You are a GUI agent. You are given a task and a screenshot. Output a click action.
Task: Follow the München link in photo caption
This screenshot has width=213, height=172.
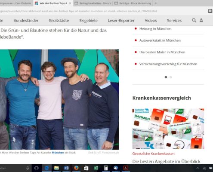[x=58, y=153]
